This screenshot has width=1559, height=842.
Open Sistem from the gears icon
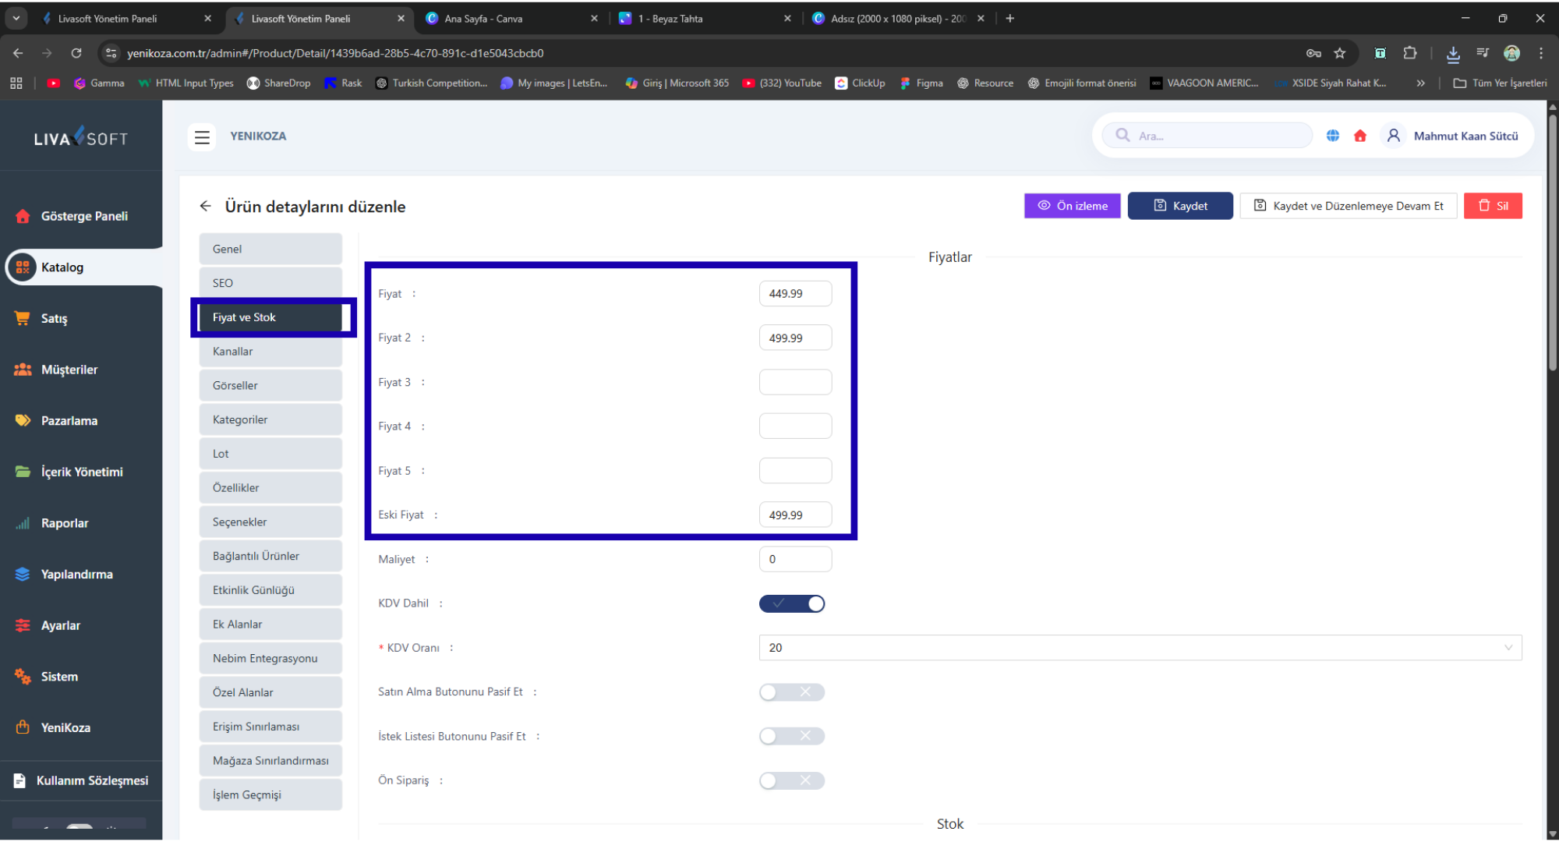23,677
